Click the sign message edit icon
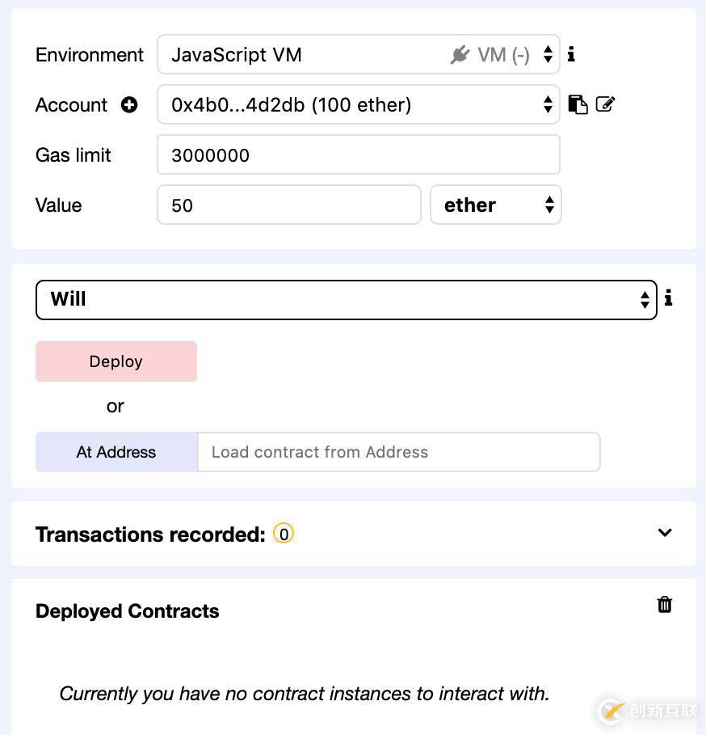This screenshot has height=735, width=706. click(x=605, y=104)
